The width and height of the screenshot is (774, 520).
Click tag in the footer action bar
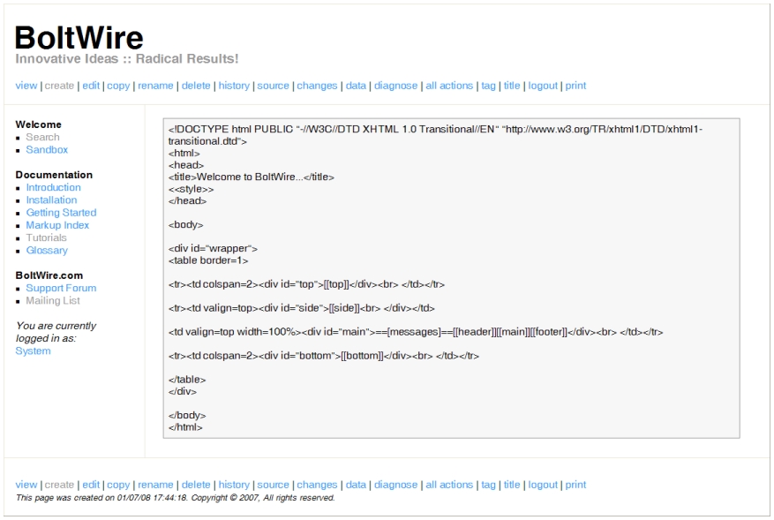tap(488, 485)
